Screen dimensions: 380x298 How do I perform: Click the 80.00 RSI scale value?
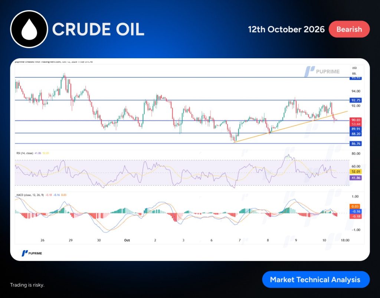click(356, 154)
